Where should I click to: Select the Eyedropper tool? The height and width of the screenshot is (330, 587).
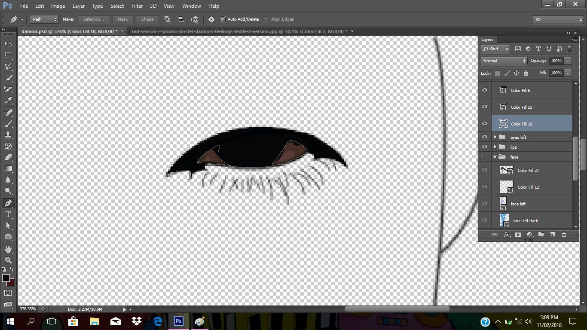click(8, 101)
